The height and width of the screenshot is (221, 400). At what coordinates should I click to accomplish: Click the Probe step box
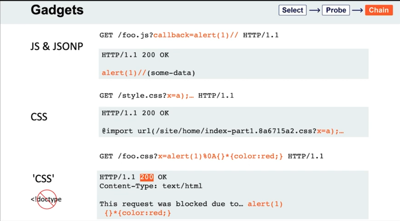336,10
